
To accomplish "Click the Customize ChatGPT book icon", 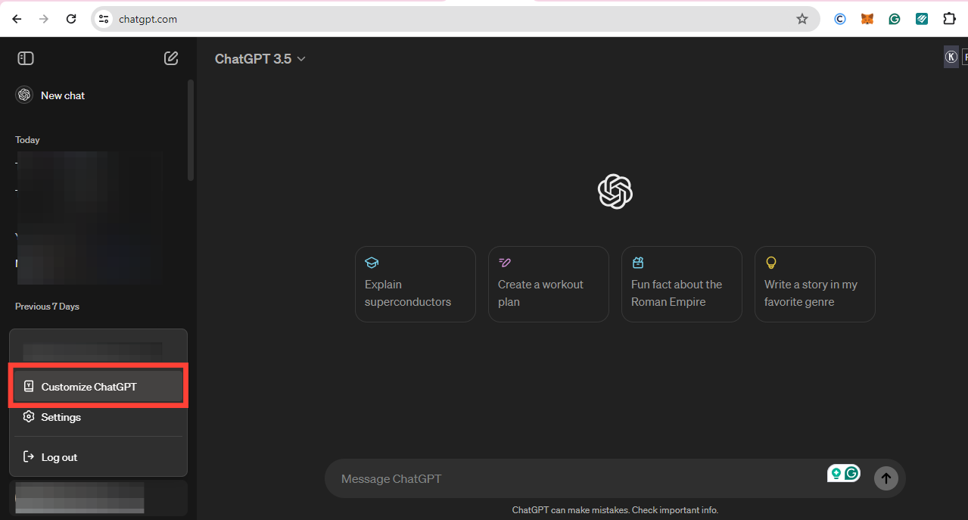I will tap(29, 387).
